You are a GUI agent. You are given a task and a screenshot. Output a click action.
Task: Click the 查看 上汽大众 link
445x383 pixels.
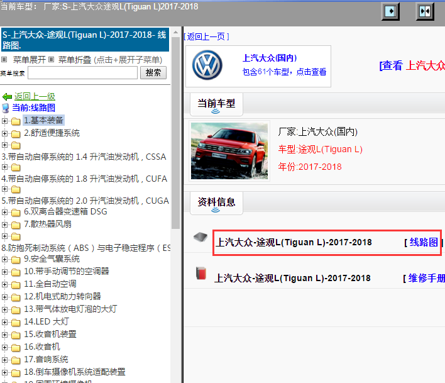pyautogui.click(x=412, y=65)
